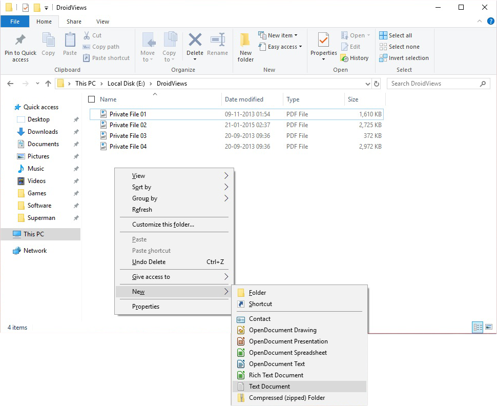Viewport: 497px width, 406px height.
Task: Click the Properties checkmark icon
Action: [x=323, y=40]
